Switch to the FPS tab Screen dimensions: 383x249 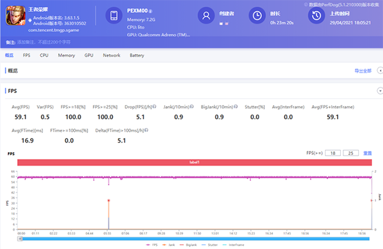(x=27, y=55)
